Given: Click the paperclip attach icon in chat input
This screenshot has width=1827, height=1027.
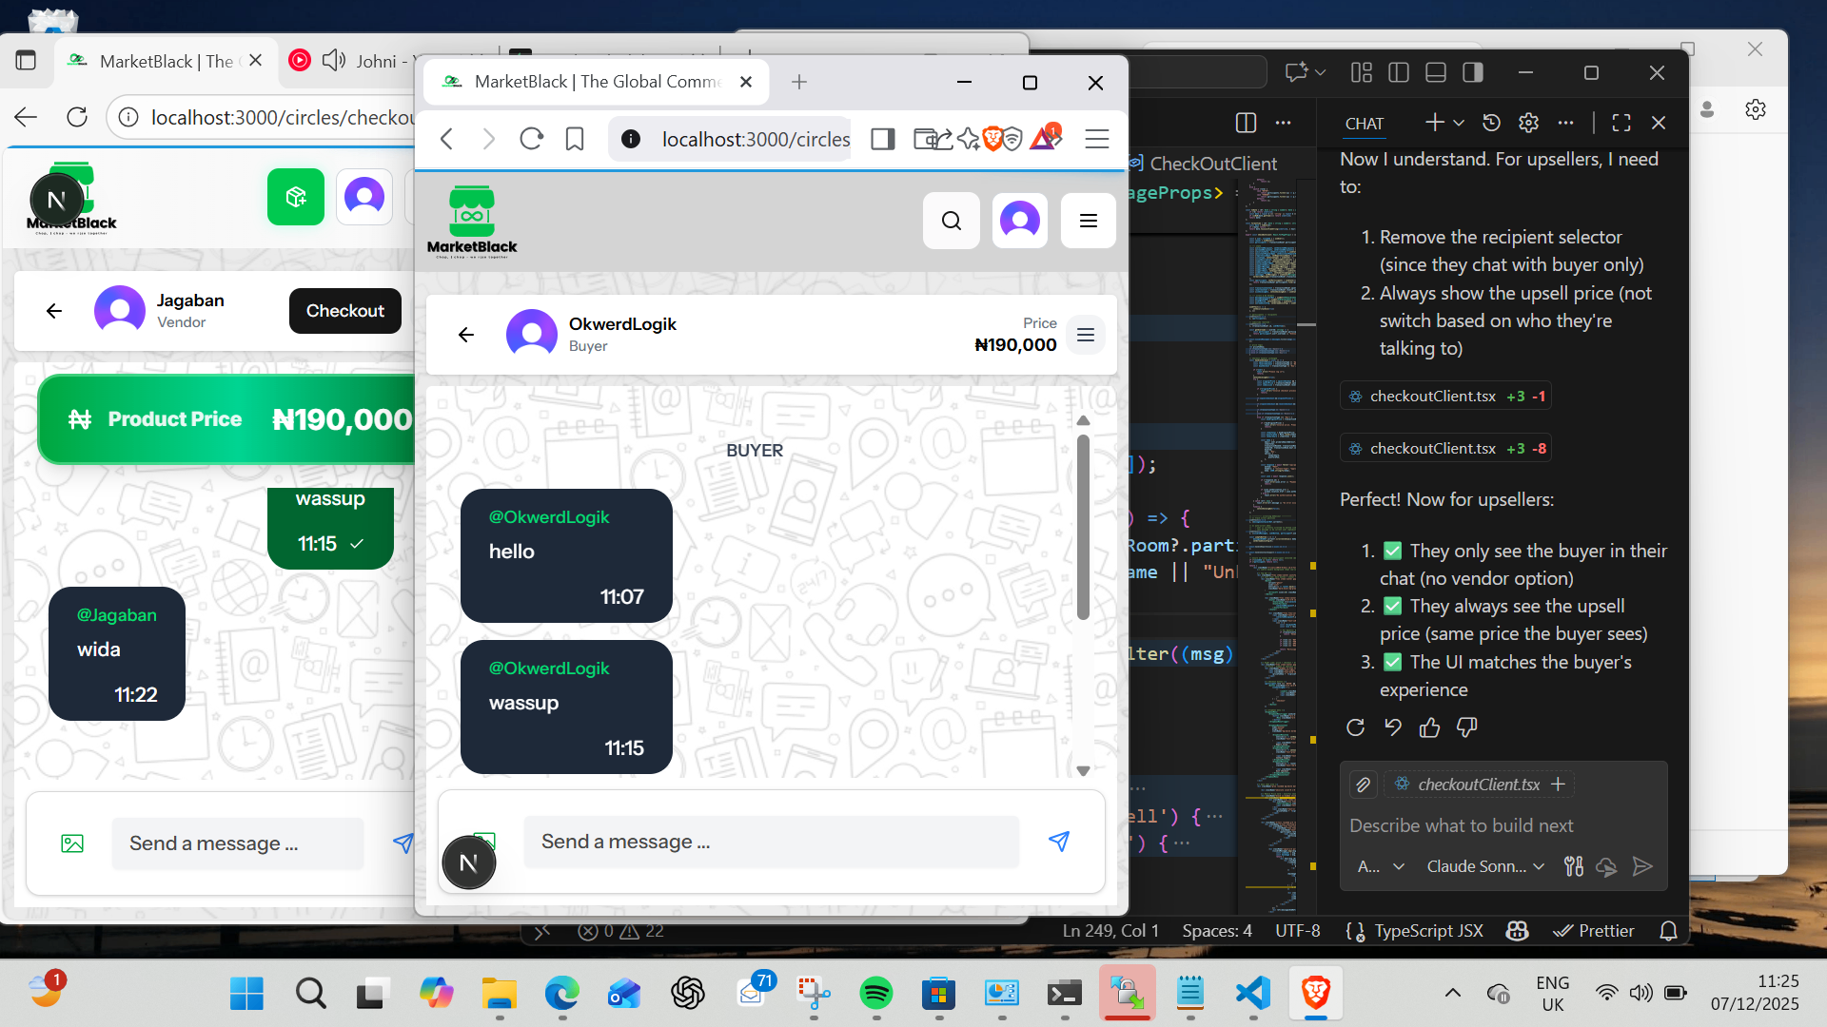Looking at the screenshot, I should (1363, 785).
